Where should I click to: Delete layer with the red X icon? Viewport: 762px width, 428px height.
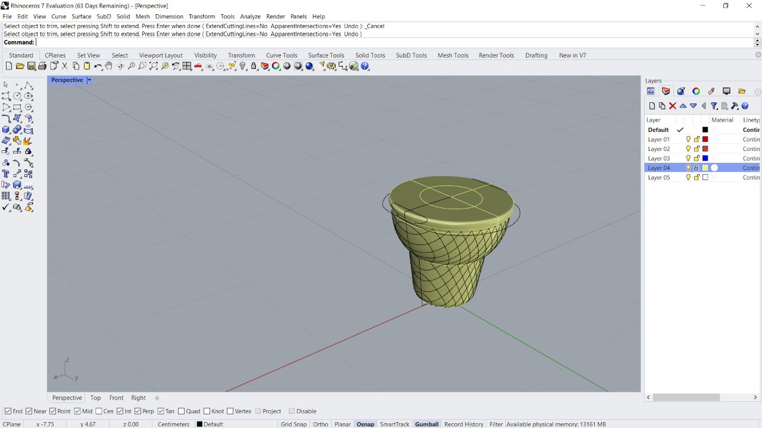point(673,106)
